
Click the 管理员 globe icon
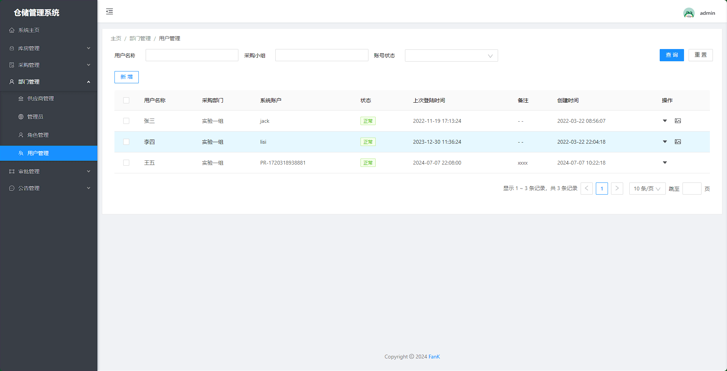(21, 116)
